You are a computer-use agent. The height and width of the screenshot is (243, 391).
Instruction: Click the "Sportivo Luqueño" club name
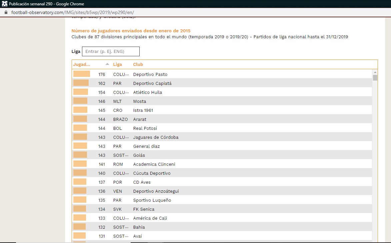pyautogui.click(x=152, y=200)
